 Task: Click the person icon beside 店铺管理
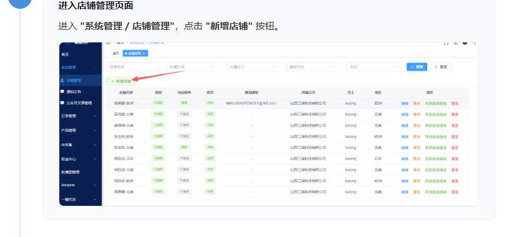[62, 80]
